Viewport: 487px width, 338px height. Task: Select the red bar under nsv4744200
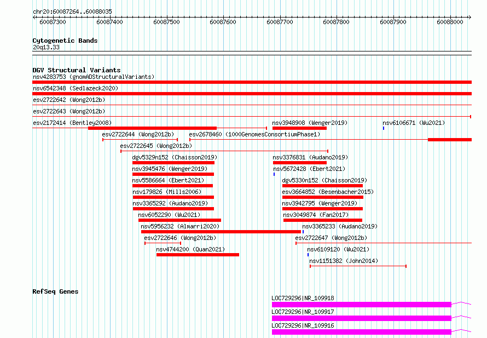pyautogui.click(x=198, y=255)
